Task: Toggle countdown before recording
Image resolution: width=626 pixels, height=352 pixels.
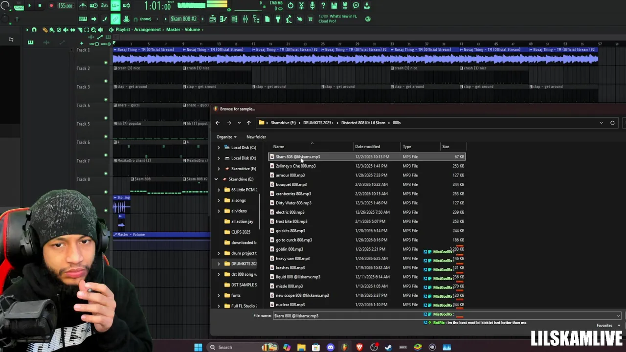Action: (x=104, y=6)
